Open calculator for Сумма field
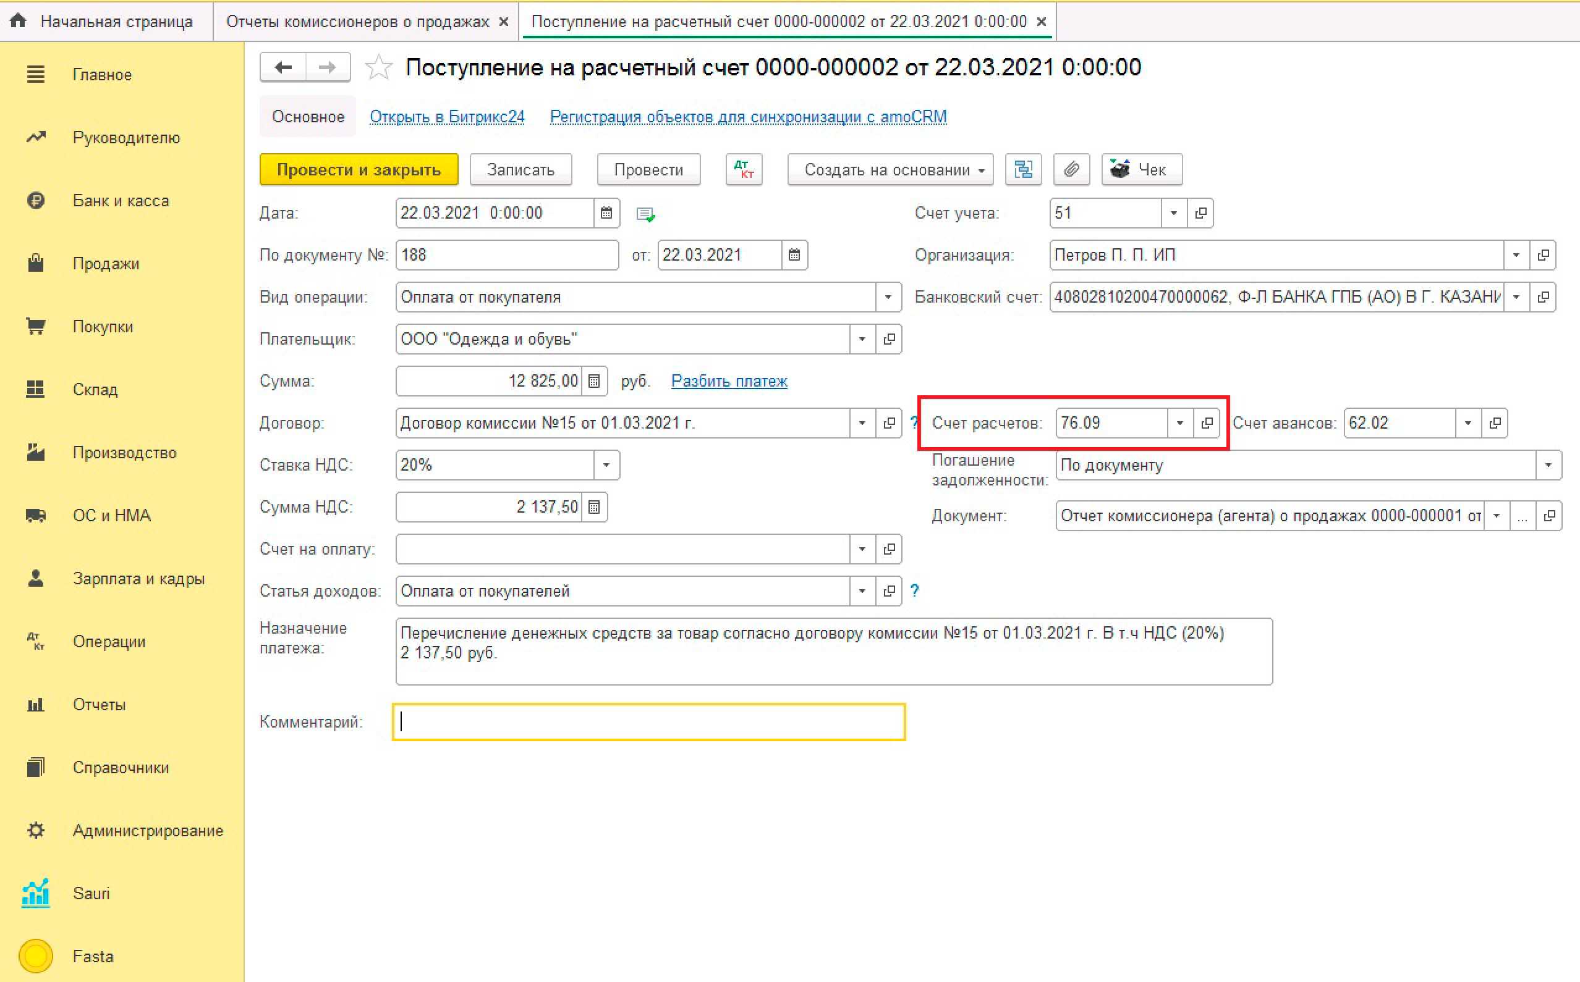The image size is (1580, 982). [x=594, y=381]
